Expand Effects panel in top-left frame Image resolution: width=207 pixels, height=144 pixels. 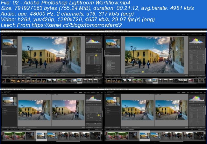click(x=93, y=72)
